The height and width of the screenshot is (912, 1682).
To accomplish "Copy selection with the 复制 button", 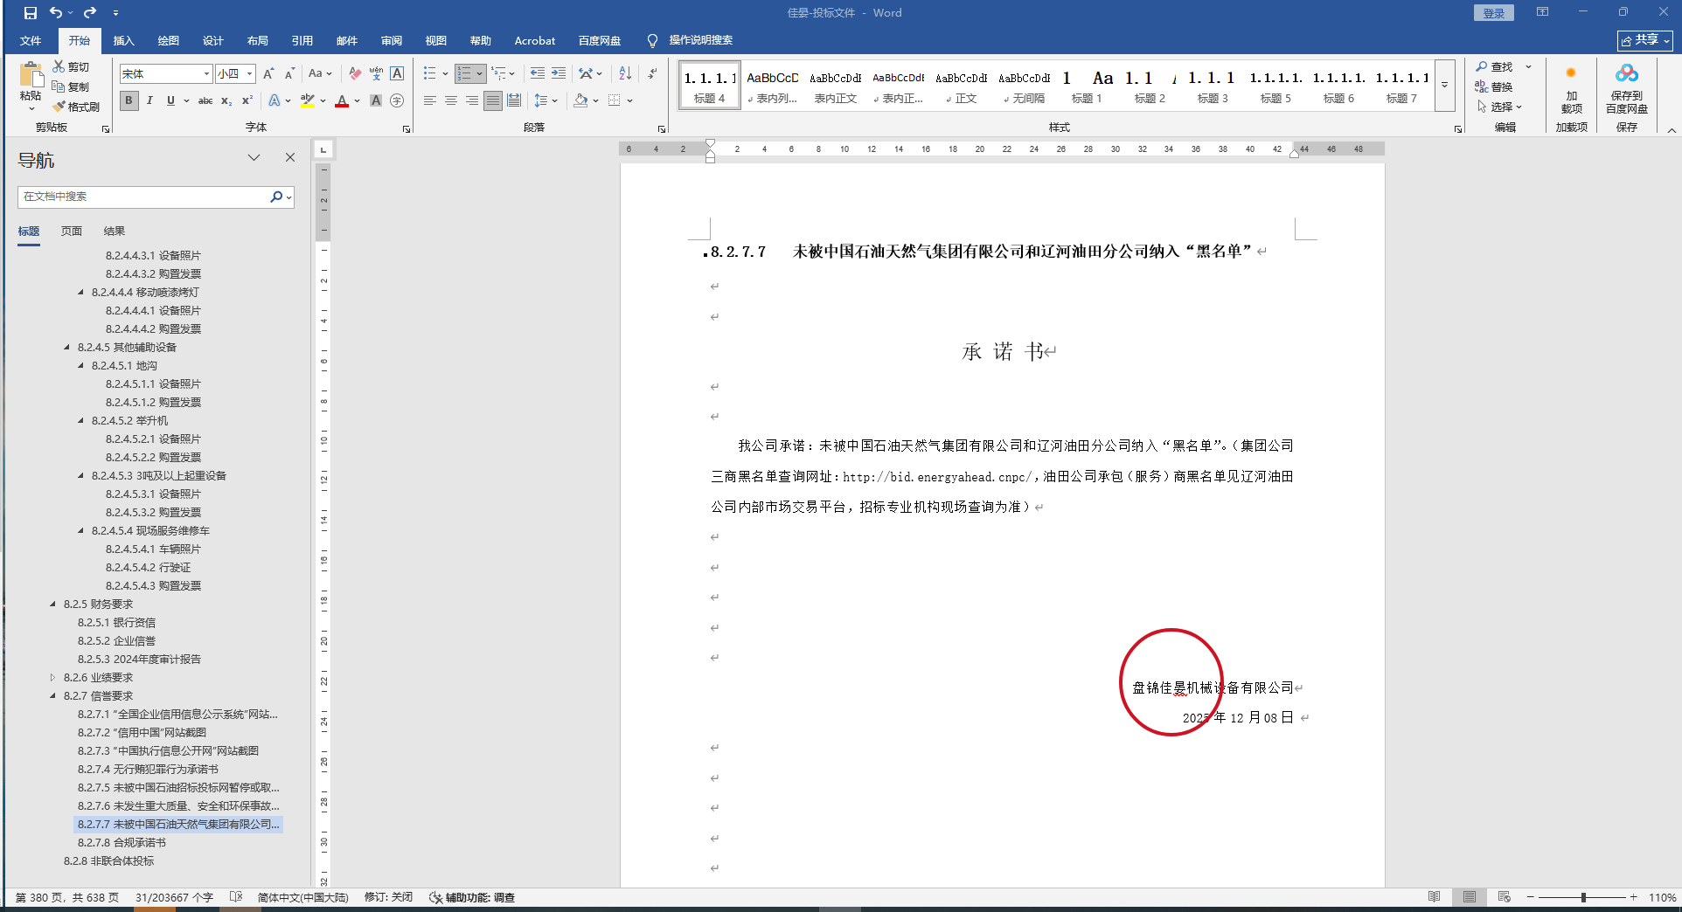I will pos(71,86).
